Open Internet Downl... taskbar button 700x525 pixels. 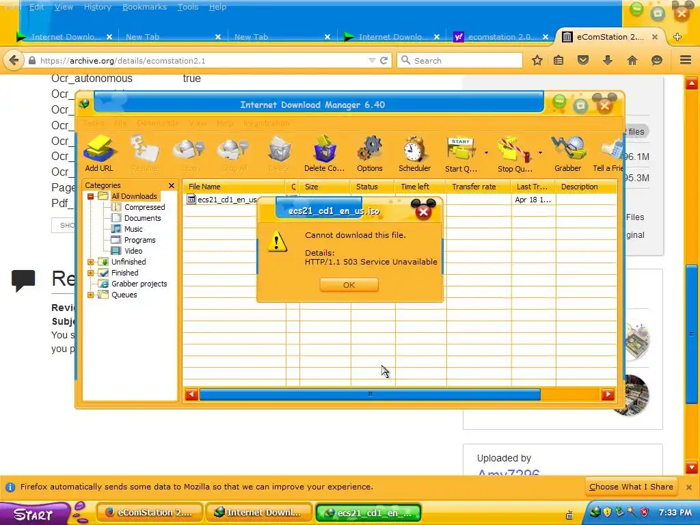(x=259, y=513)
